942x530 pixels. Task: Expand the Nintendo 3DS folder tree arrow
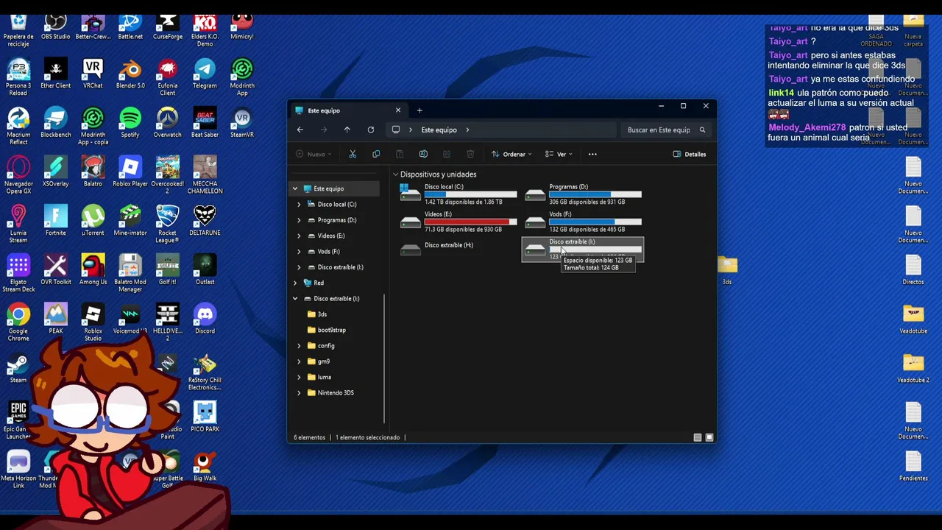point(299,393)
